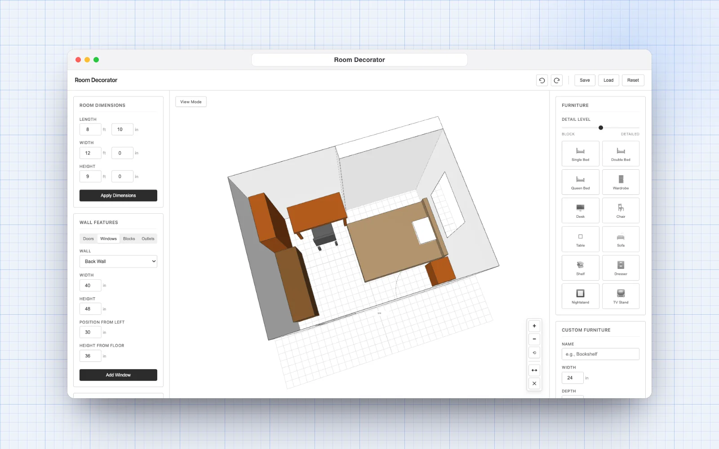Edit the window Height field showing 48
Viewport: 719px width, 449px height.
tap(90, 309)
